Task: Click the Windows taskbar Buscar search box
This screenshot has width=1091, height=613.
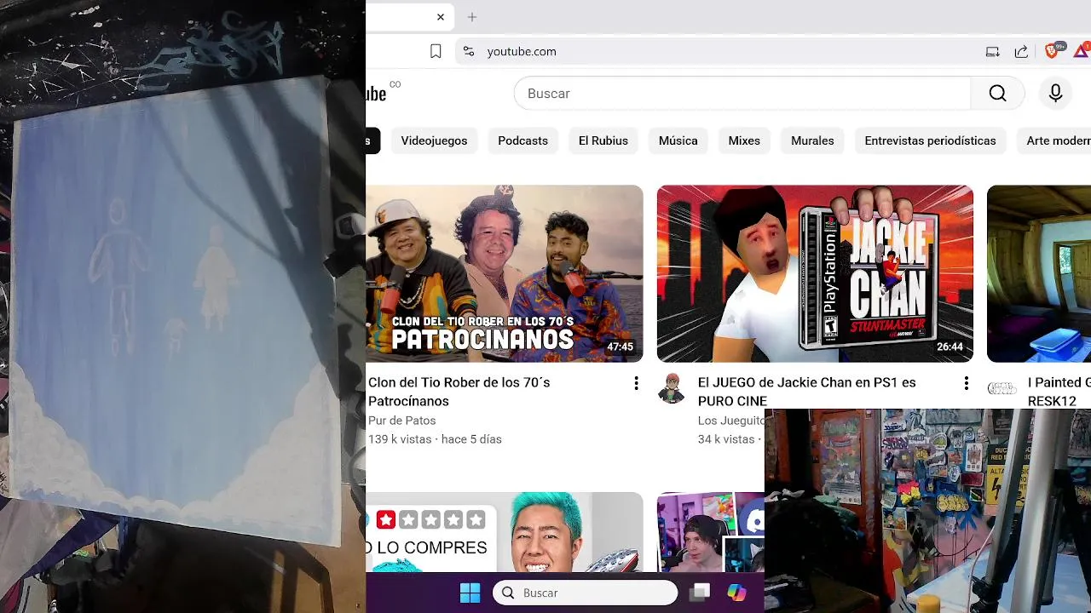Action: click(585, 593)
